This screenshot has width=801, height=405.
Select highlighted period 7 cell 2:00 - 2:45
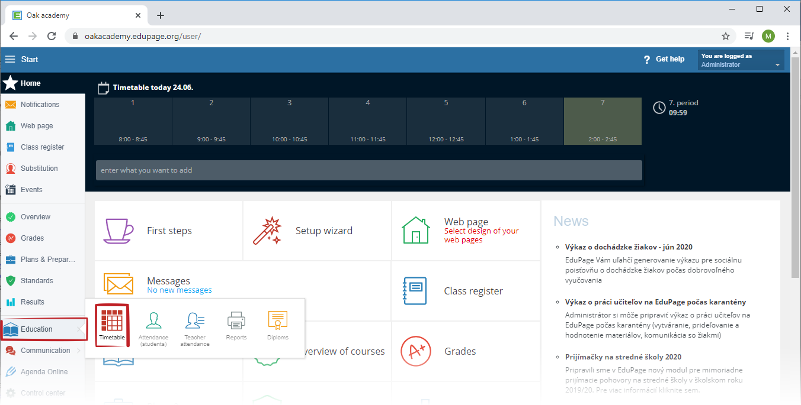coord(603,121)
